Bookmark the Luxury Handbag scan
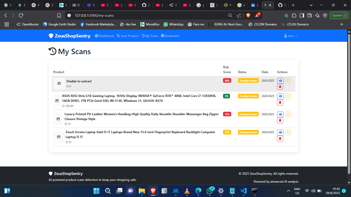 point(288,114)
